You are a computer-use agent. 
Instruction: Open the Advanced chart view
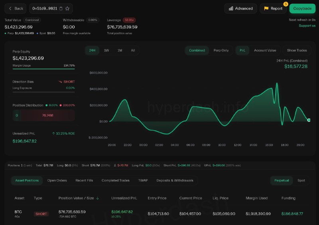click(x=241, y=8)
